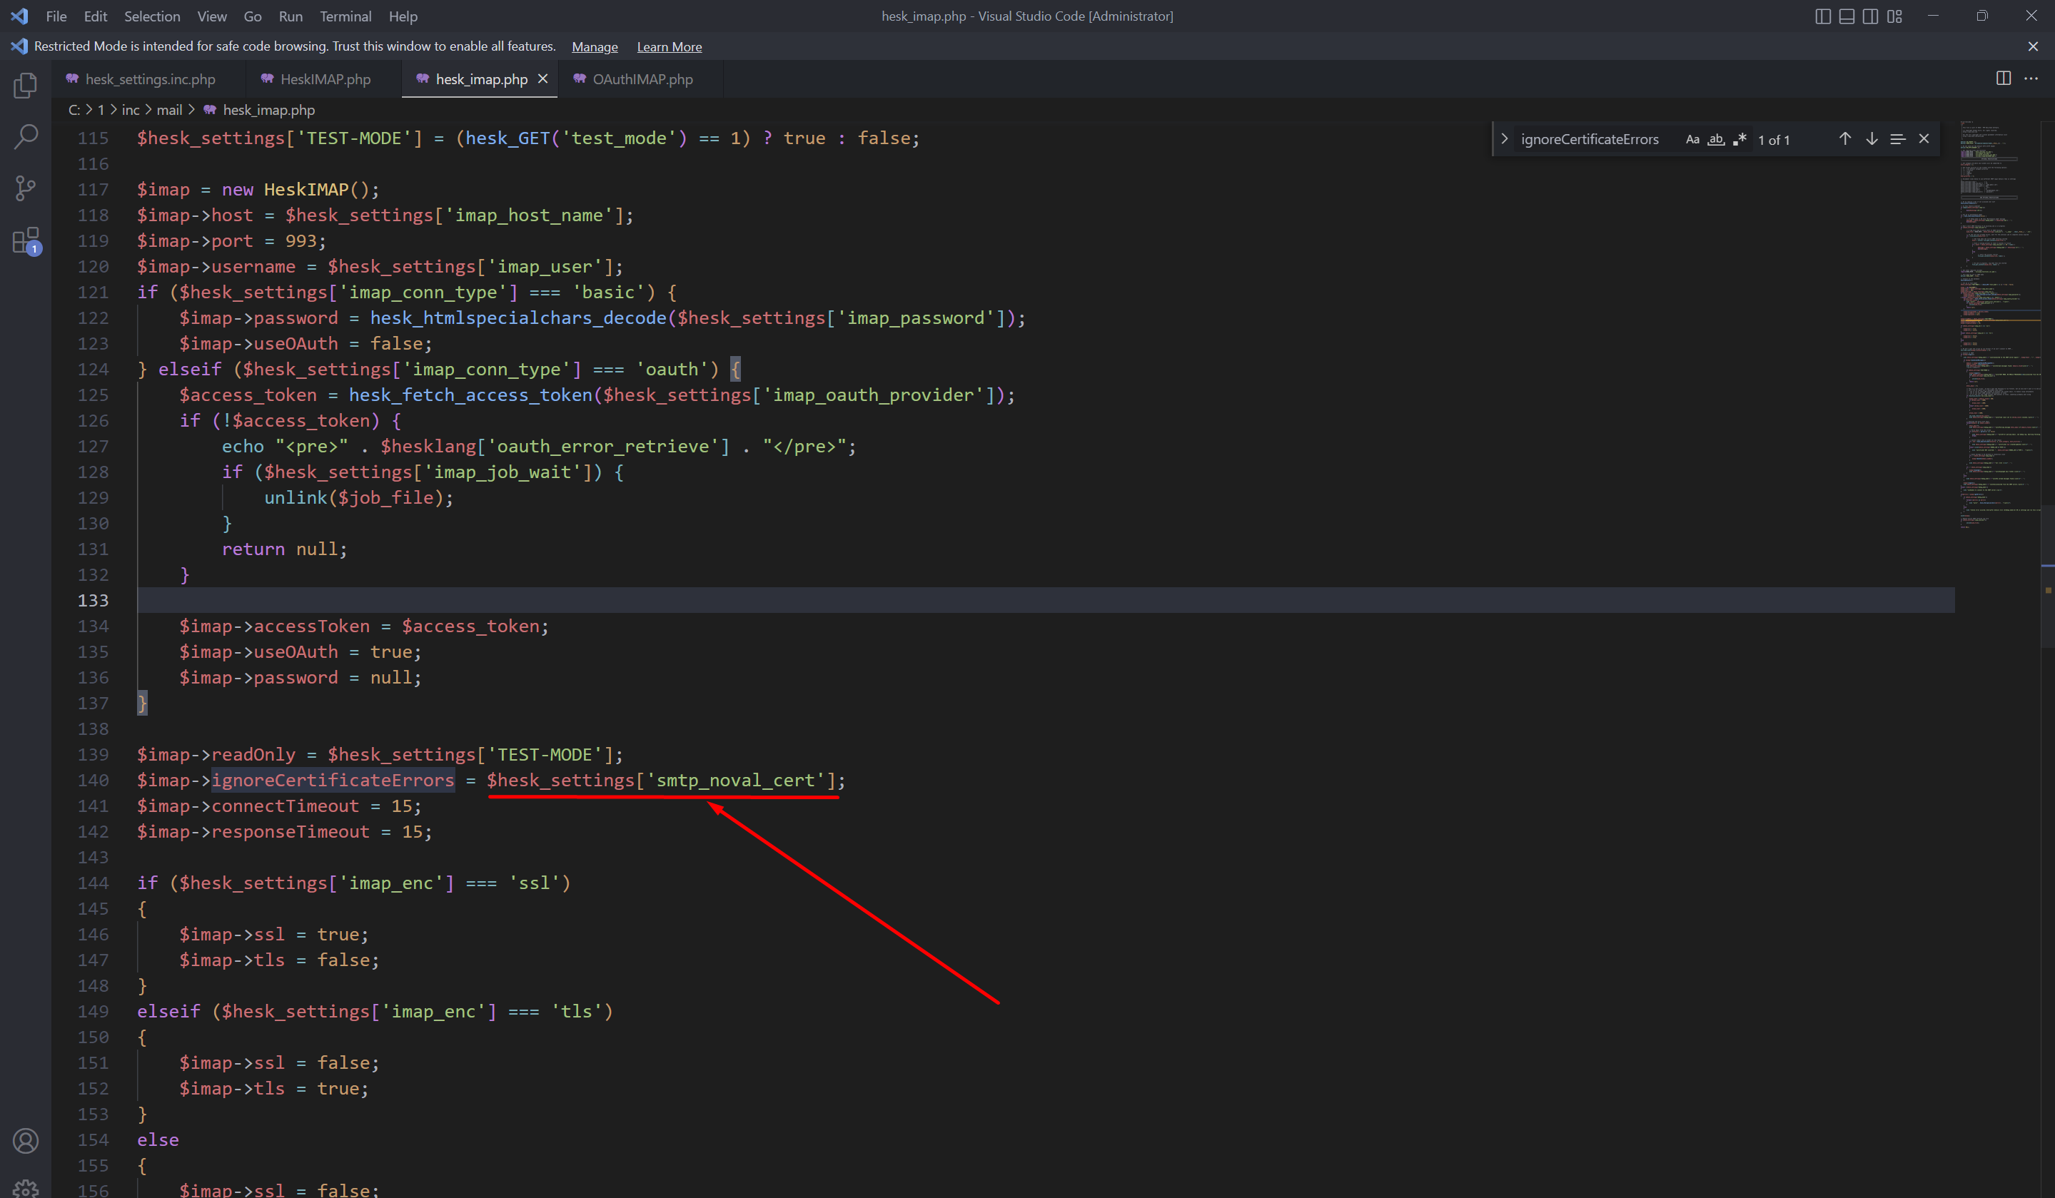Click 'return null;' on line 131
The image size is (2055, 1198).
coord(285,549)
